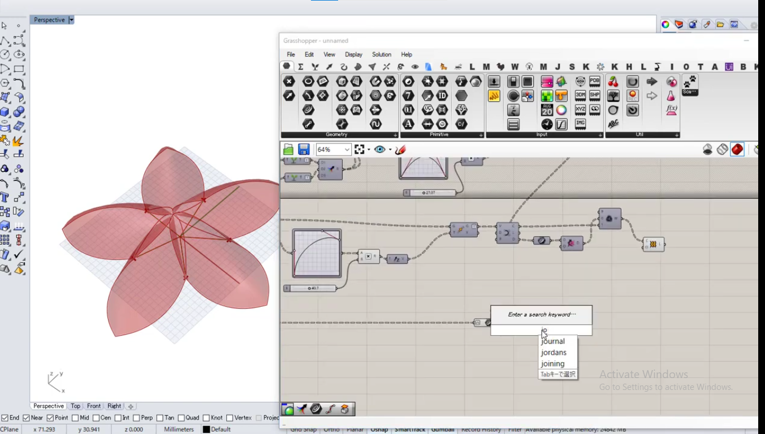Viewport: 765px width, 434px height.
Task: Select the Rhino Box solid tool
Action: tap(5, 112)
